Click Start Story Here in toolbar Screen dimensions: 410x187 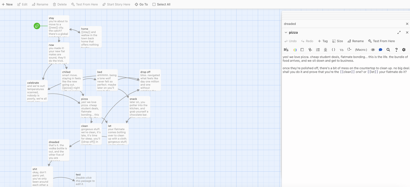pyautogui.click(x=116, y=4)
